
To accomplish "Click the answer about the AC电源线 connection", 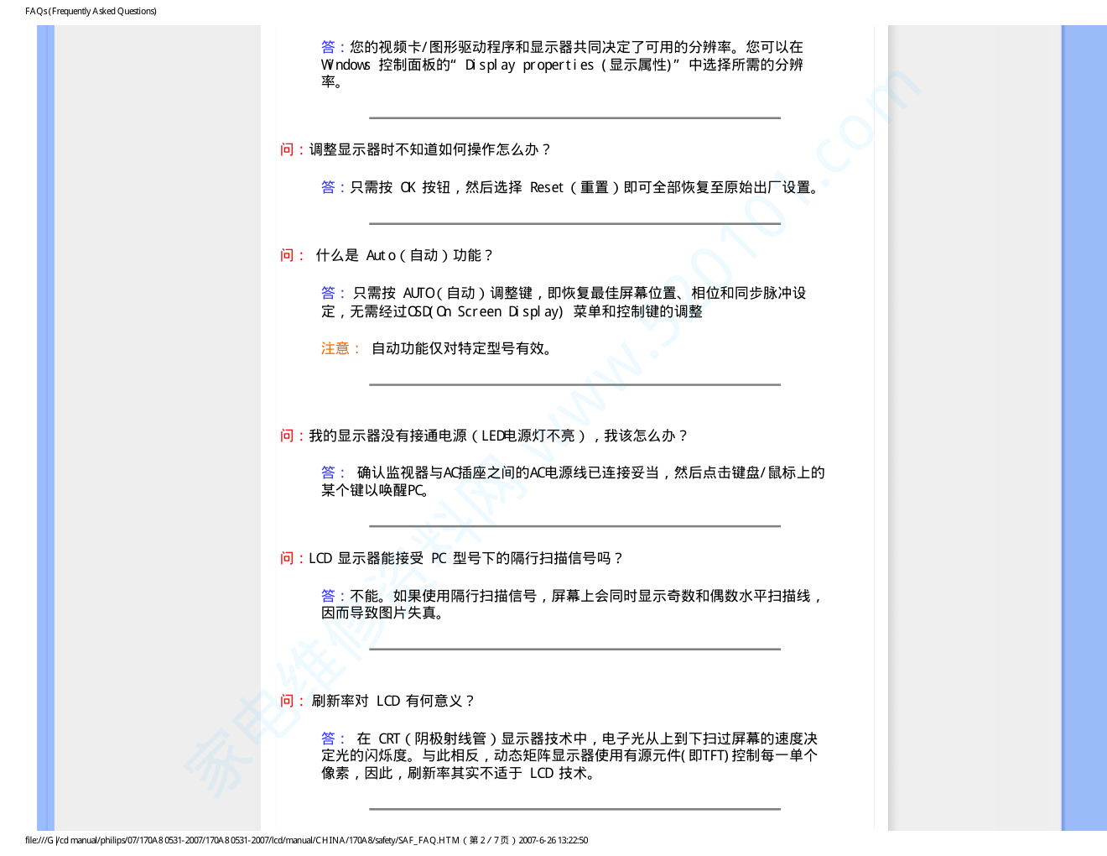I will point(573,481).
